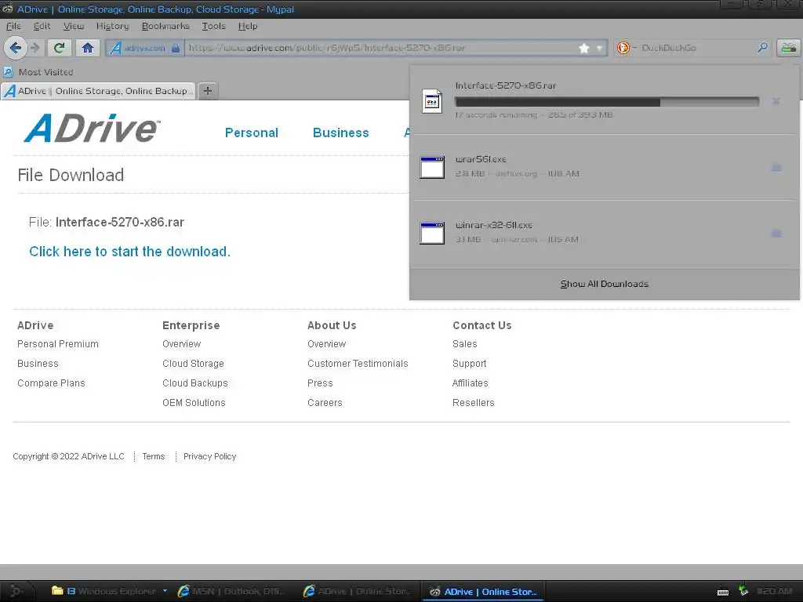Image resolution: width=803 pixels, height=602 pixels.
Task: Open the Most Visited bookmarks folder
Action: [38, 72]
